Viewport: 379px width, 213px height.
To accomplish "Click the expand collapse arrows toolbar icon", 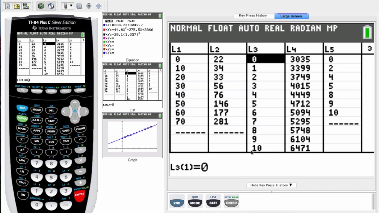I will 99,6.
